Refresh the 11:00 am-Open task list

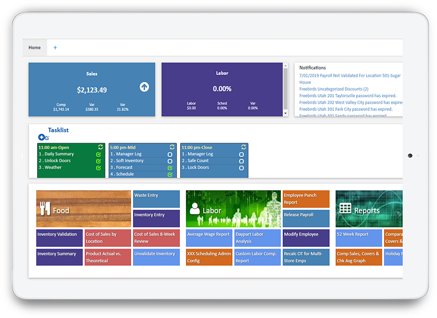(101, 147)
